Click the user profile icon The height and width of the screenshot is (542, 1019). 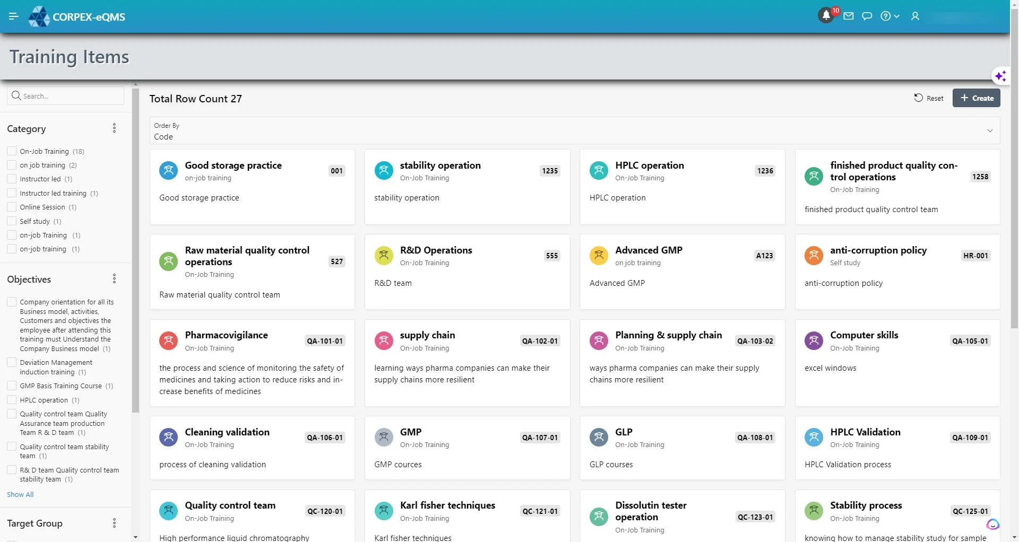tap(915, 16)
